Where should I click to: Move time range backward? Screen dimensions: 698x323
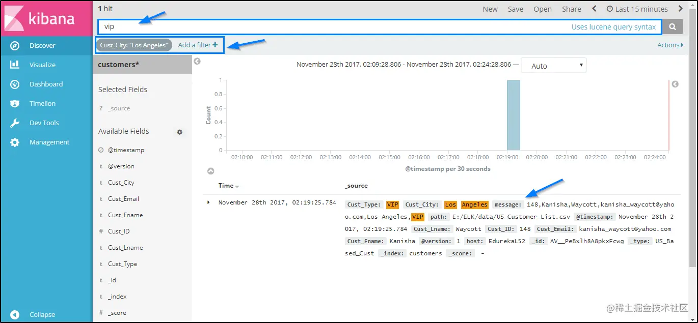tap(594, 9)
